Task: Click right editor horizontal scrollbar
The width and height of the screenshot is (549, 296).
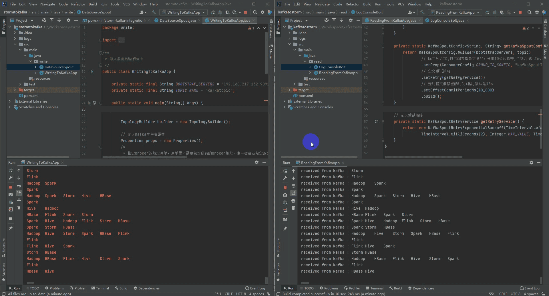Action: pyautogui.click(x=423, y=157)
